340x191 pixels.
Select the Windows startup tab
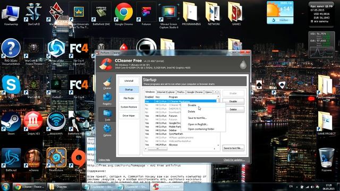(x=150, y=92)
